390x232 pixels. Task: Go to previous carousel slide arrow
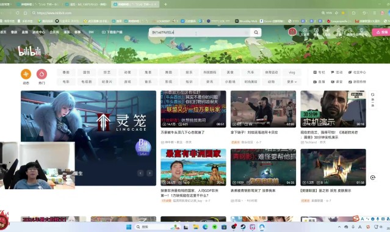pos(140,173)
